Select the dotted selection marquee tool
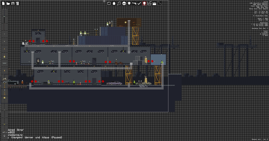Image resolution: width=269 pixels, height=141 pixels. tap(159, 3)
